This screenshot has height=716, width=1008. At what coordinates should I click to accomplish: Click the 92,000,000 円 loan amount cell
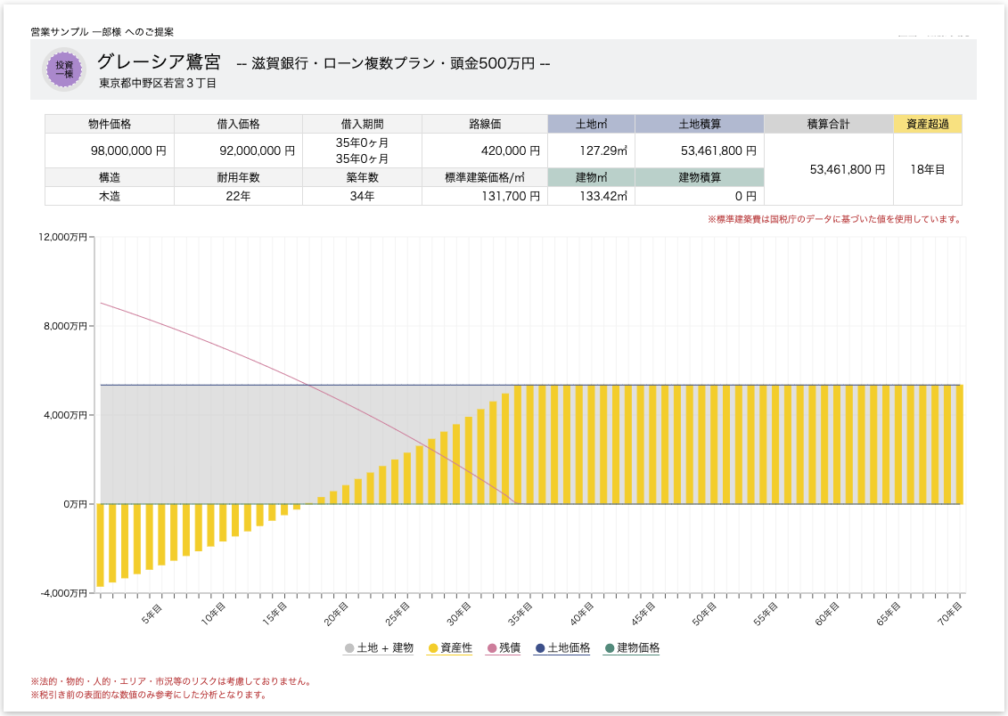pyautogui.click(x=239, y=151)
